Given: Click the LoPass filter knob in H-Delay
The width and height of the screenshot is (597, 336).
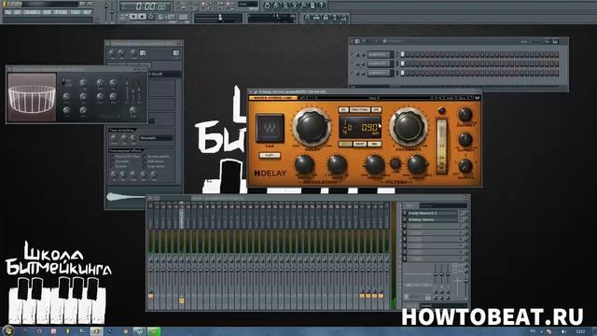Looking at the screenshot, I should (417, 164).
